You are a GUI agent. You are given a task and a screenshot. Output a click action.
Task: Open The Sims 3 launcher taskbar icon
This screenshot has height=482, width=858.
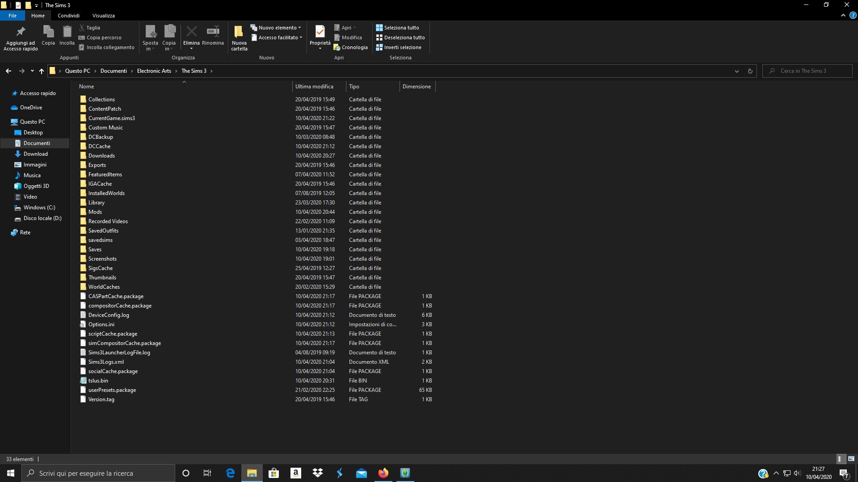pyautogui.click(x=405, y=473)
